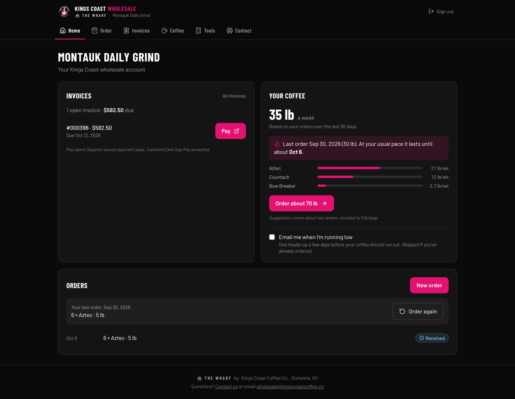The width and height of the screenshot is (515, 399).
Task: Click the Montauk Daily Grind heading
Action: pyautogui.click(x=109, y=57)
